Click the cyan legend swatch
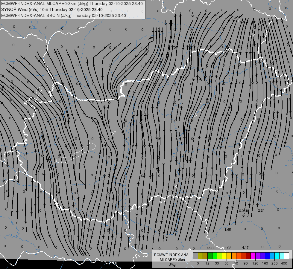 277,256
